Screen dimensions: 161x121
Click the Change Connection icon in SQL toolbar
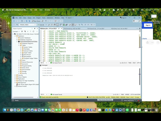pyautogui.click(x=17, y=25)
